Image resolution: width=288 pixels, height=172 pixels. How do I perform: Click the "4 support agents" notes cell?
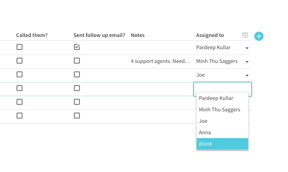(x=160, y=61)
